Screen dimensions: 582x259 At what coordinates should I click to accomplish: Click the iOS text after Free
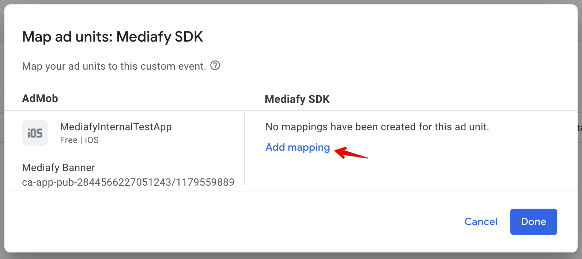92,140
